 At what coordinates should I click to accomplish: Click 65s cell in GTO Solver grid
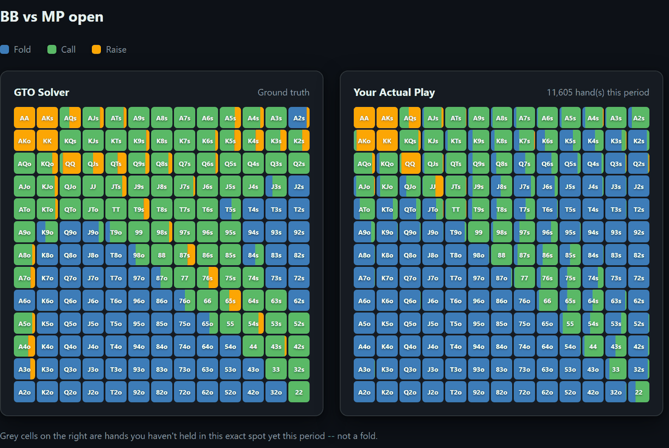(x=231, y=300)
